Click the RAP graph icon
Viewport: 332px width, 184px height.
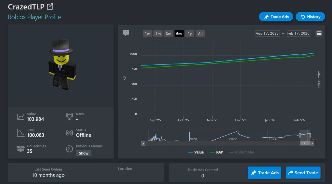pyautogui.click(x=21, y=133)
